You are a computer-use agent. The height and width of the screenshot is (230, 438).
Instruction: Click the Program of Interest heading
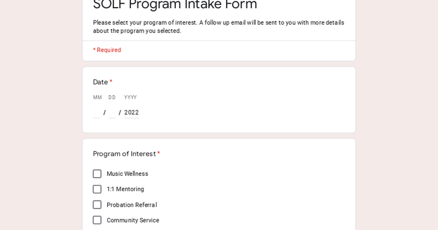click(x=124, y=154)
